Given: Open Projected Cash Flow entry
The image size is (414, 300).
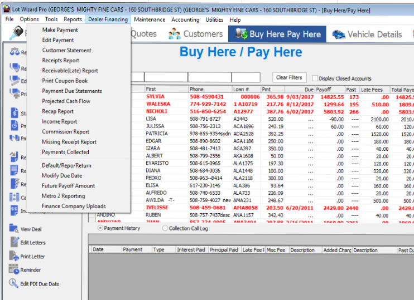Looking at the screenshot, I should [x=66, y=101].
